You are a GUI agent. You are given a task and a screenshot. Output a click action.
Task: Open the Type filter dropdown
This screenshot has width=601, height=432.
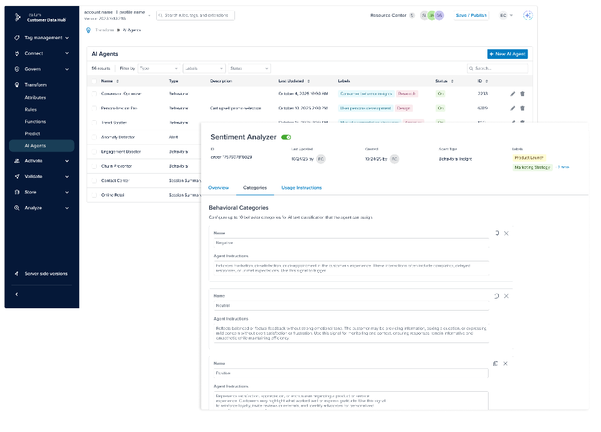coord(158,68)
